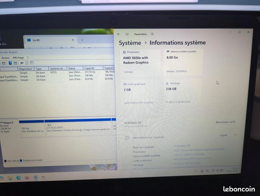Image resolution: width=260 pixels, height=196 pixels.
Task: Go to Système in the breadcrumb
Action: coord(130,43)
